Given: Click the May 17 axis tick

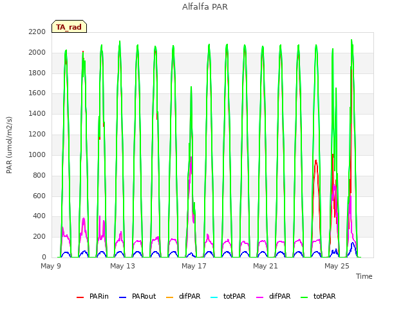Looking at the screenshot, I should click(194, 266).
